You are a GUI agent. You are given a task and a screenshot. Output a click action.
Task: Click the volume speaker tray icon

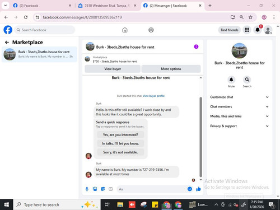236,205
